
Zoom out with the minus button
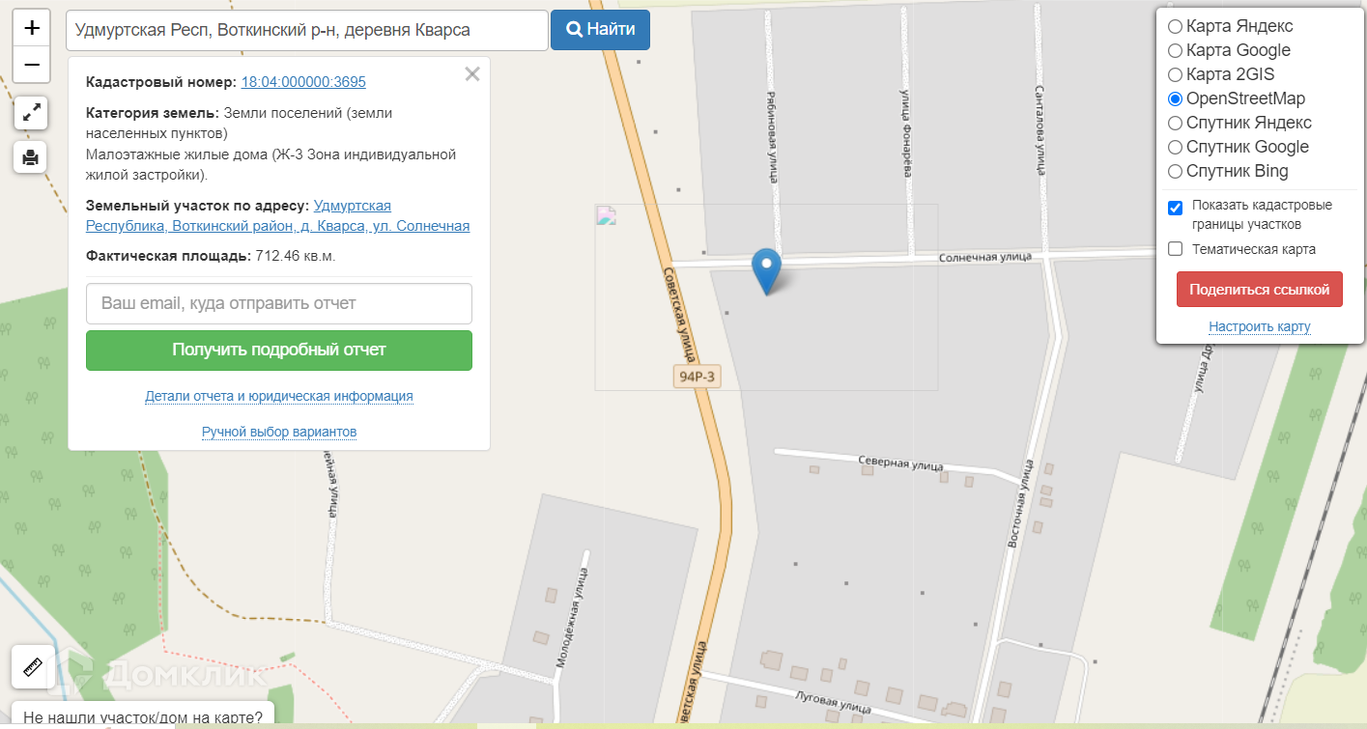pos(31,65)
